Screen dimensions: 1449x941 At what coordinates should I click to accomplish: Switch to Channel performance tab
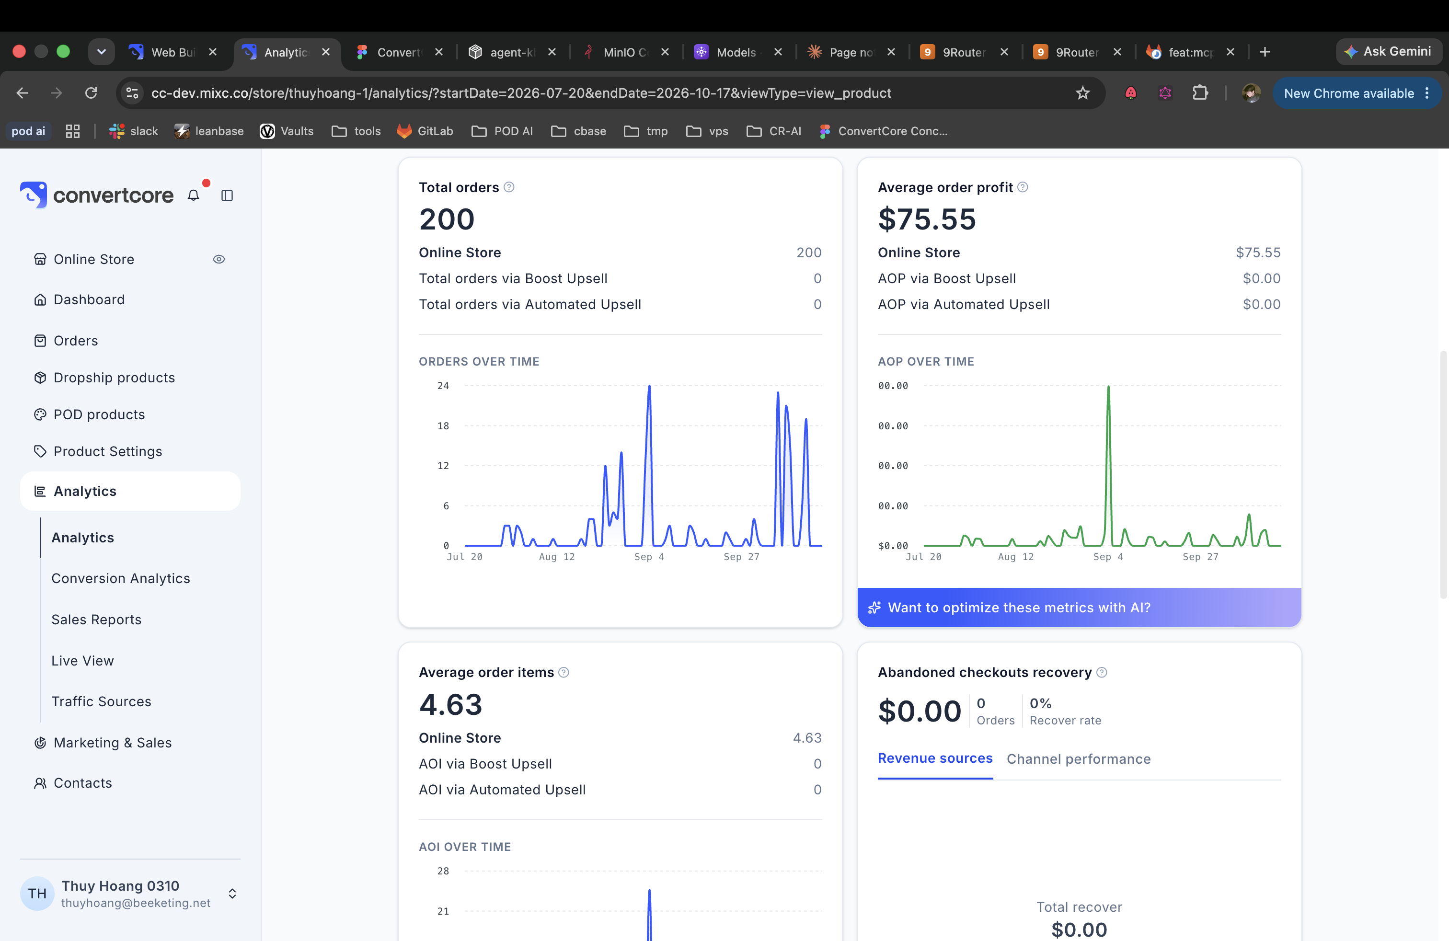click(x=1079, y=759)
